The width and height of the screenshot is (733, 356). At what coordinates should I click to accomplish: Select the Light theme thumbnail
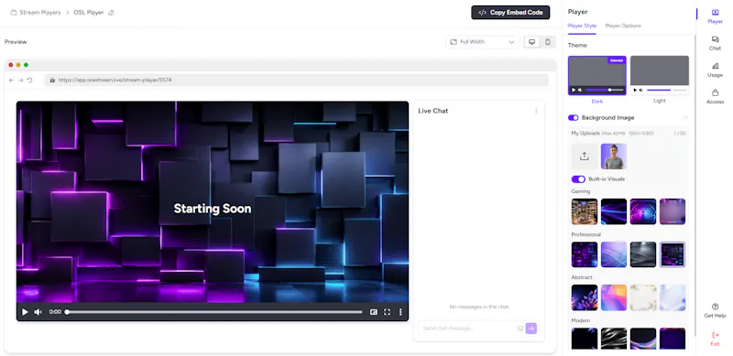point(660,76)
